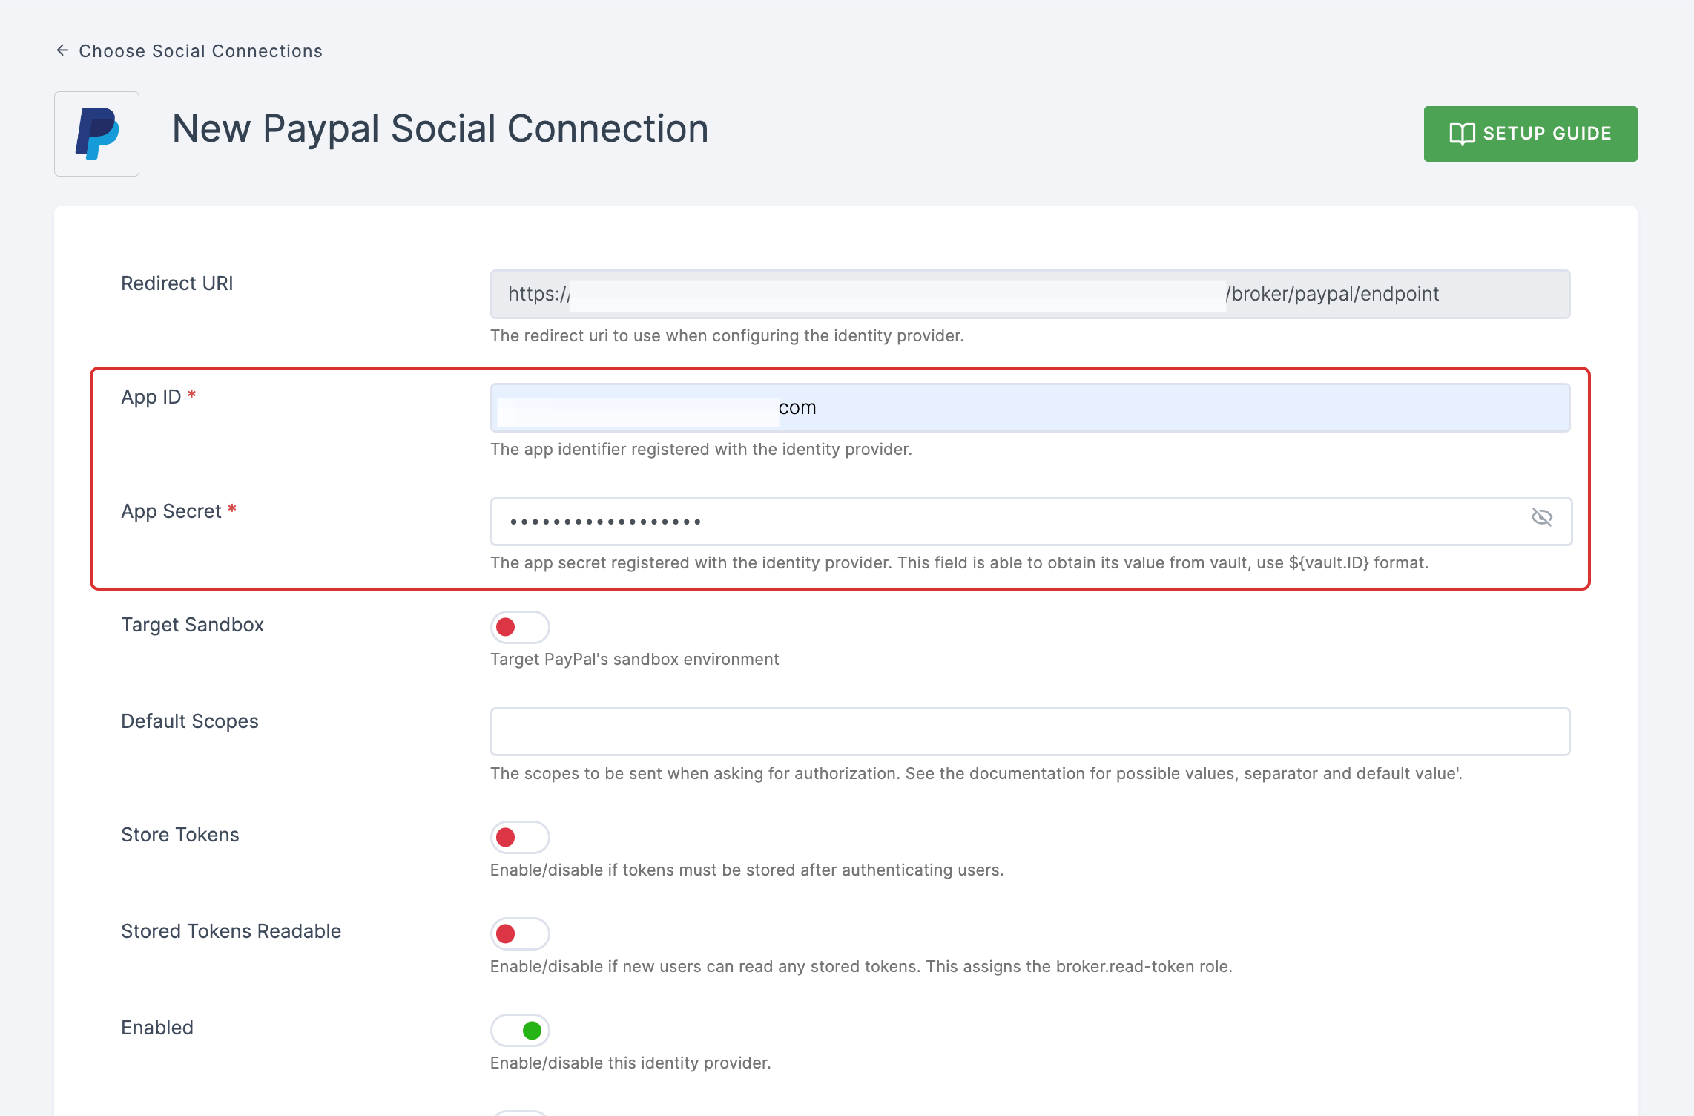
Task: Click the Redirect URI field
Action: coord(1030,294)
